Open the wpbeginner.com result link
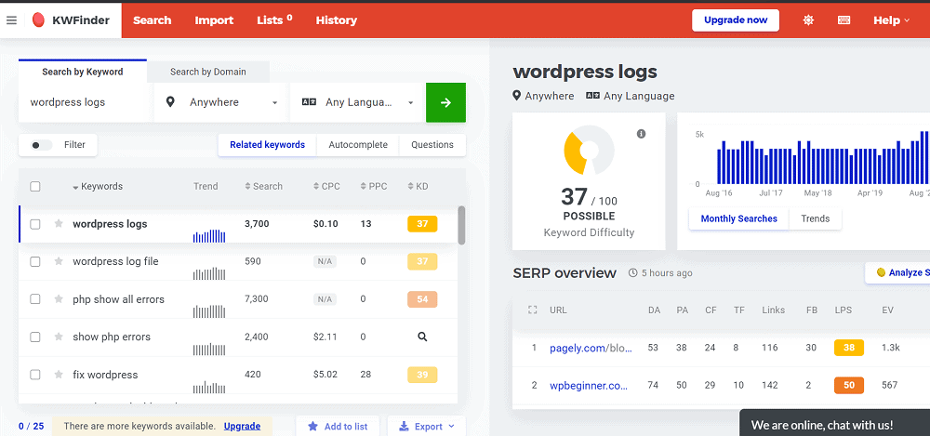This screenshot has height=436, width=930. click(x=589, y=386)
